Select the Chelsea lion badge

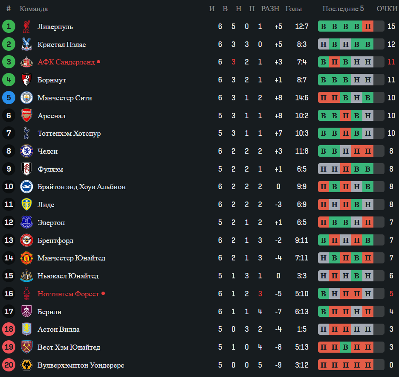26,151
